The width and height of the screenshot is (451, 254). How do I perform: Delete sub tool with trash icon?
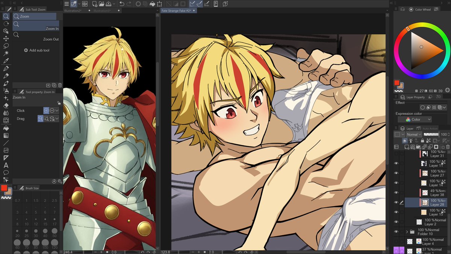click(x=60, y=85)
